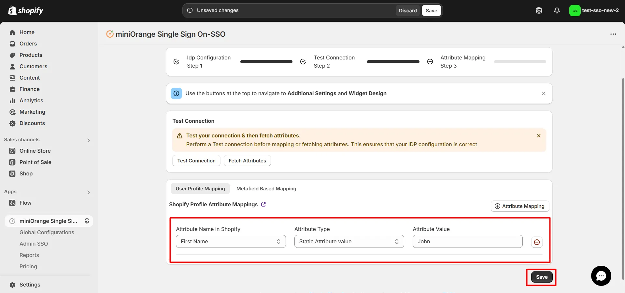Viewport: 625px width, 293px height.
Task: Open the Shopify Profile Attribute Mappings external link
Action: 263,204
